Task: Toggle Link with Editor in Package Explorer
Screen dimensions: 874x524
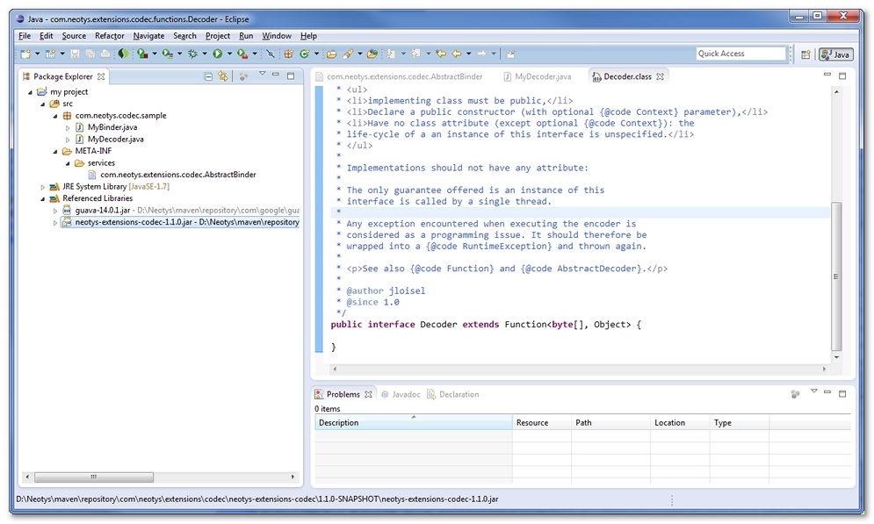Action: (223, 76)
